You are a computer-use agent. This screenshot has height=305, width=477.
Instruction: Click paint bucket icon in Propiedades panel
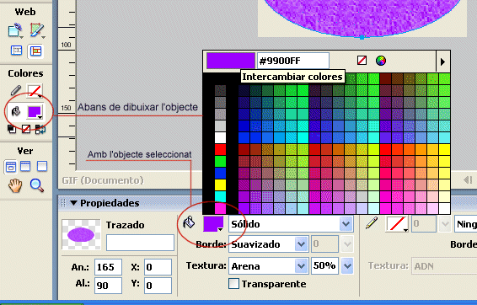pos(189,223)
